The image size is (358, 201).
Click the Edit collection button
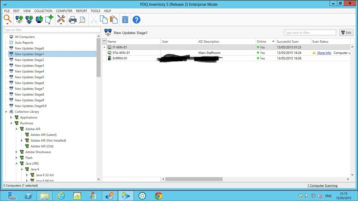point(346,32)
